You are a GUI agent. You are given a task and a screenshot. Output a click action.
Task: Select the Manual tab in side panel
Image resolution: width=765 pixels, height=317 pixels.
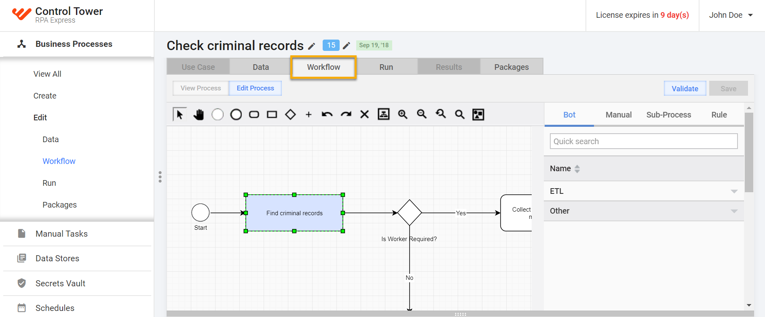(x=619, y=115)
